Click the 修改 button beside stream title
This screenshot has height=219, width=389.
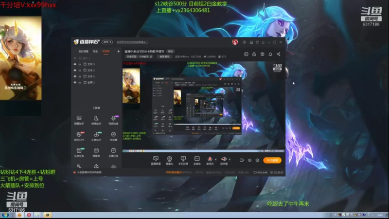pos(171,52)
